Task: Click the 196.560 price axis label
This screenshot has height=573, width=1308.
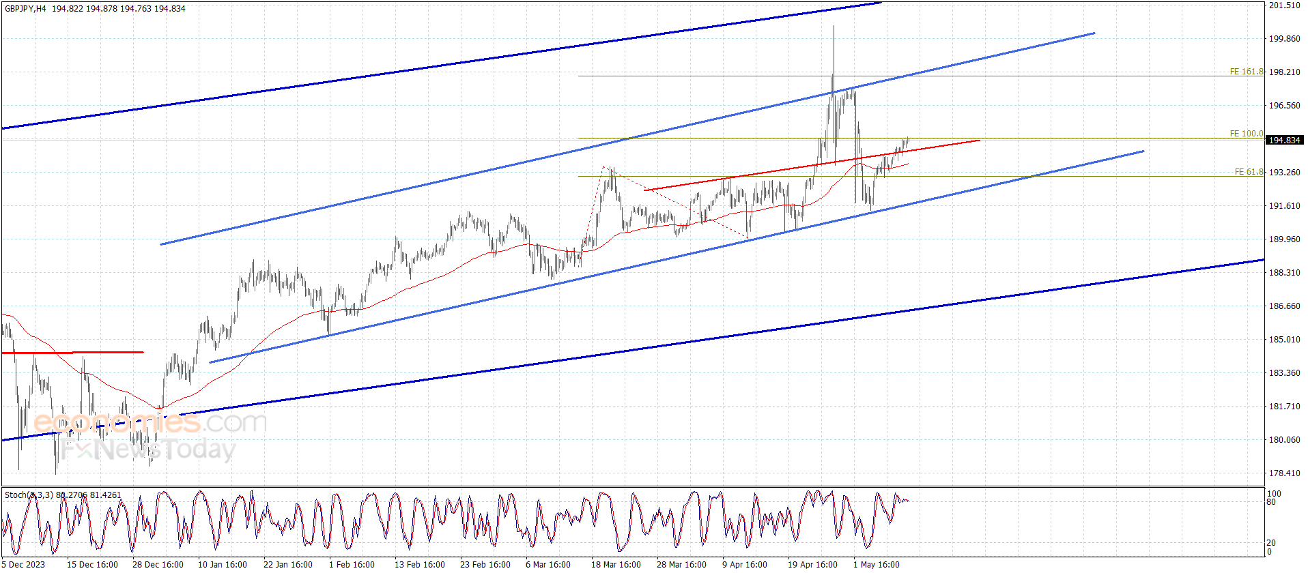Action: pyautogui.click(x=1284, y=106)
